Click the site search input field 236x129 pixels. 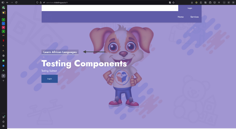coord(108,8)
